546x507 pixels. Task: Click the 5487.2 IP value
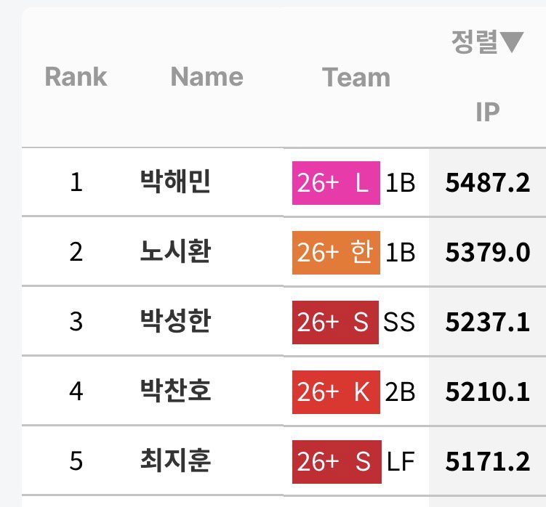[x=488, y=183]
